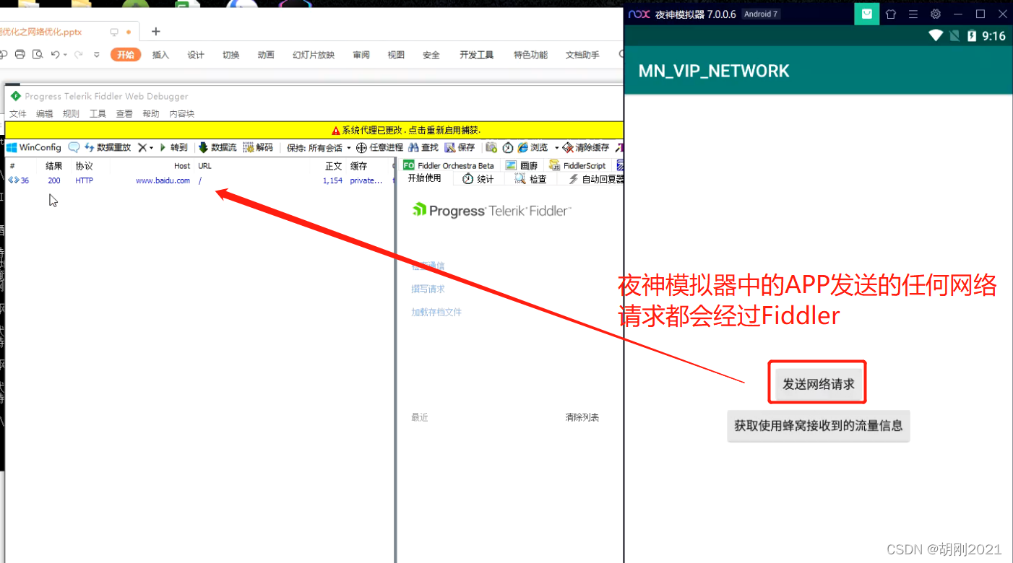Click WPS print icon in quick toolbar
The width and height of the screenshot is (1013, 563).
[x=20, y=54]
